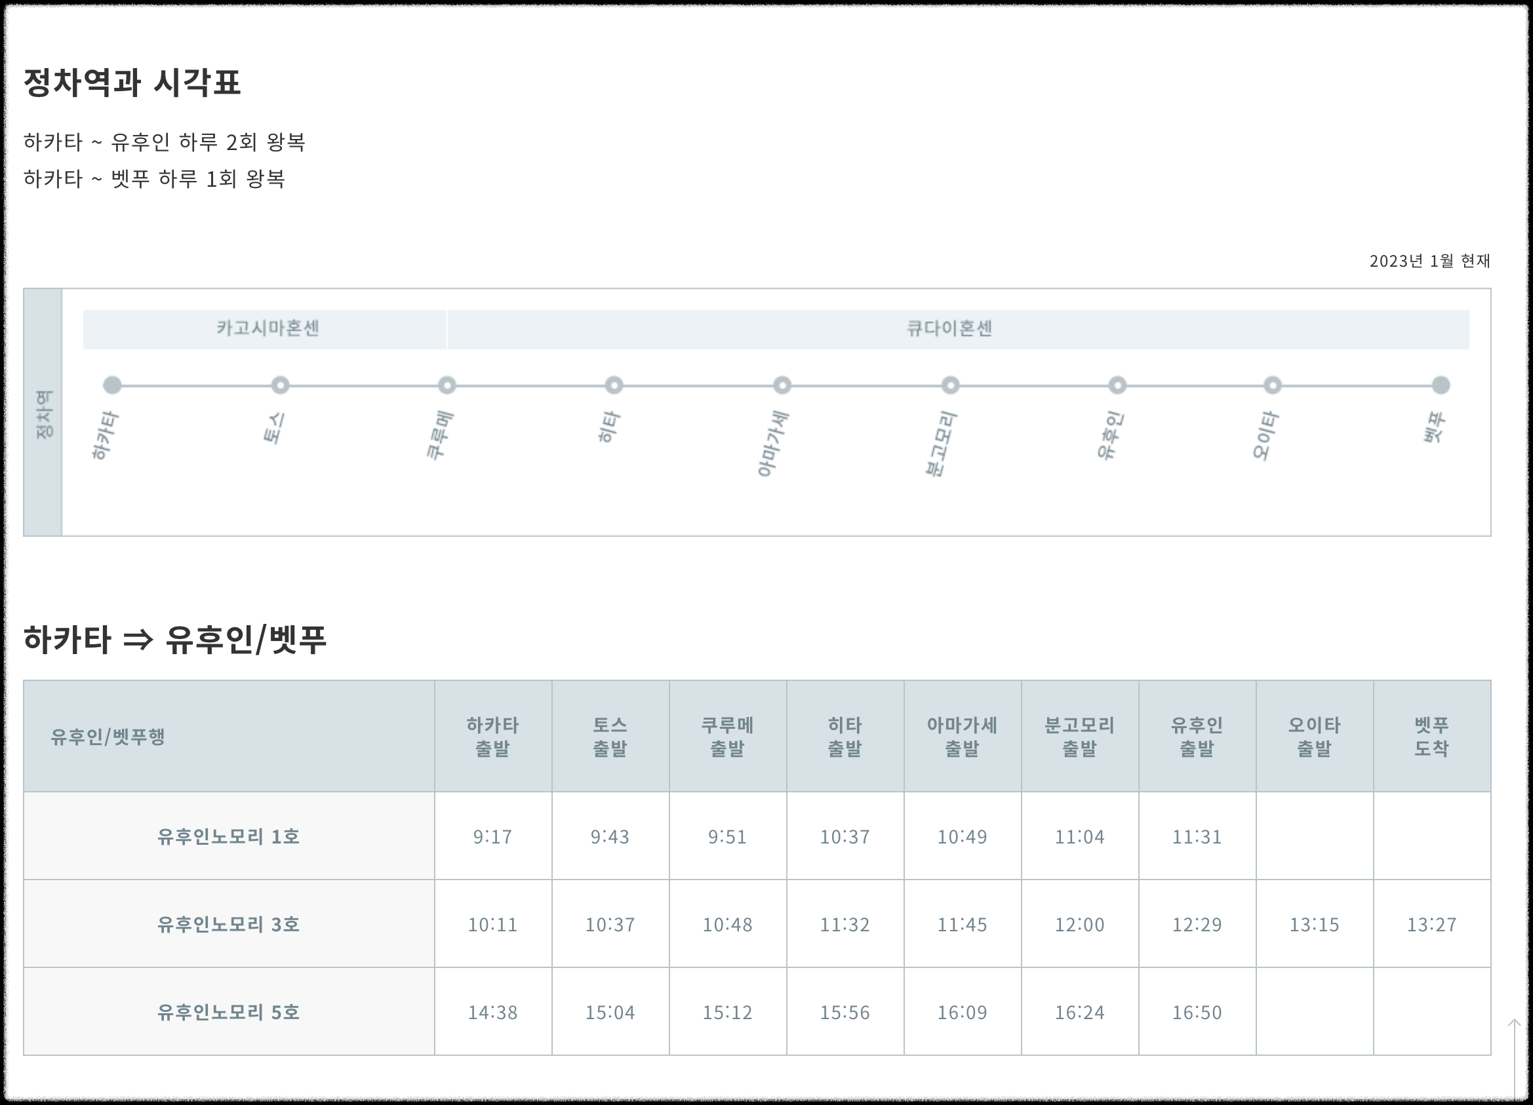Click the 하카타 ⇒ 유후인/벳푸 heading

[175, 639]
